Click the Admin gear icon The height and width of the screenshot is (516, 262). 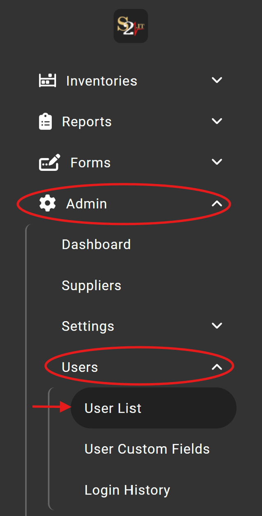click(47, 203)
